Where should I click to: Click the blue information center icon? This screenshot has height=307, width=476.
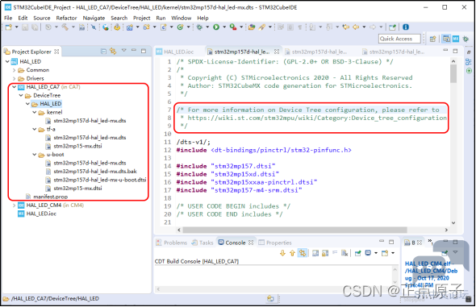tap(406, 27)
